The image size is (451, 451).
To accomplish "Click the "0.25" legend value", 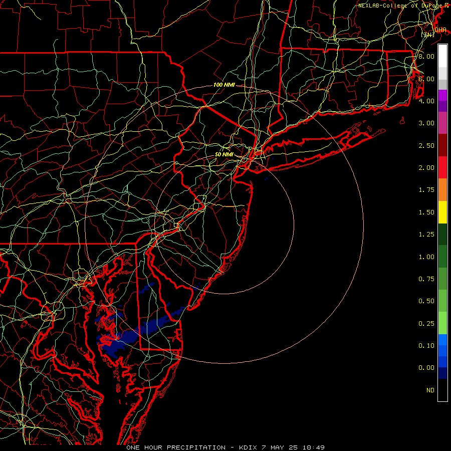I will [x=426, y=324].
